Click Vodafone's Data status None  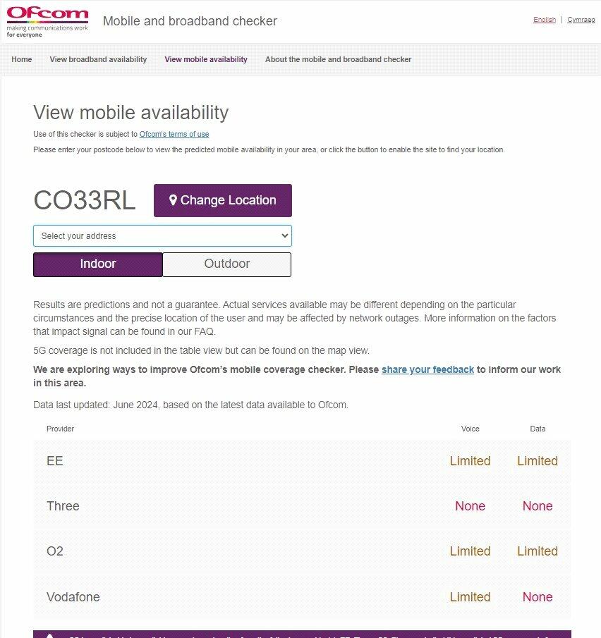coord(538,597)
